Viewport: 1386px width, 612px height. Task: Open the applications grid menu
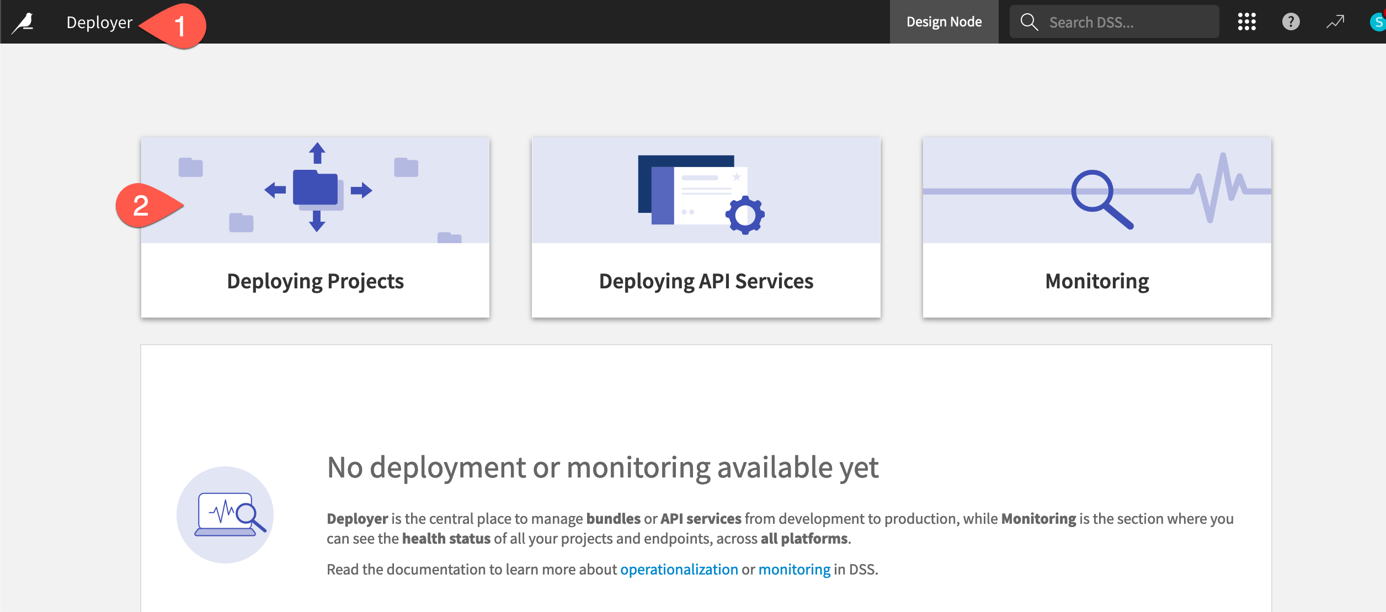(x=1247, y=22)
